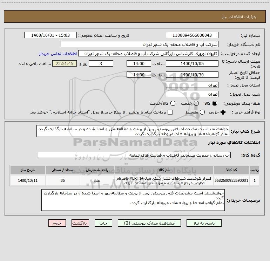Click the گروه کالا field
Viewport: 270px width, 261px height.
pyautogui.click(x=134, y=155)
